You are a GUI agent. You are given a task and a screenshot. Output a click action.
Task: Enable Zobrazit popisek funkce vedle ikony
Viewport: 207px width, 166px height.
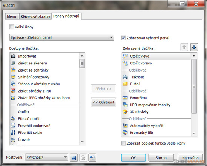coord(123,143)
